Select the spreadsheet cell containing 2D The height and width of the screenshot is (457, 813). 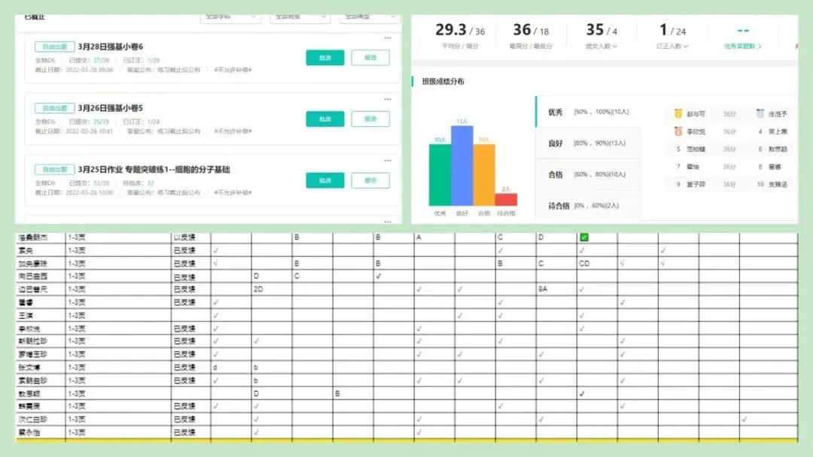(x=272, y=289)
